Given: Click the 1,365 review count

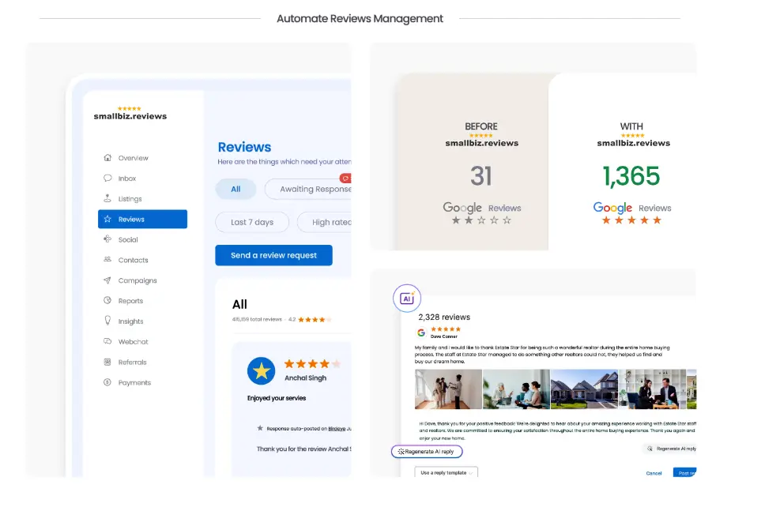Looking at the screenshot, I should click(631, 176).
